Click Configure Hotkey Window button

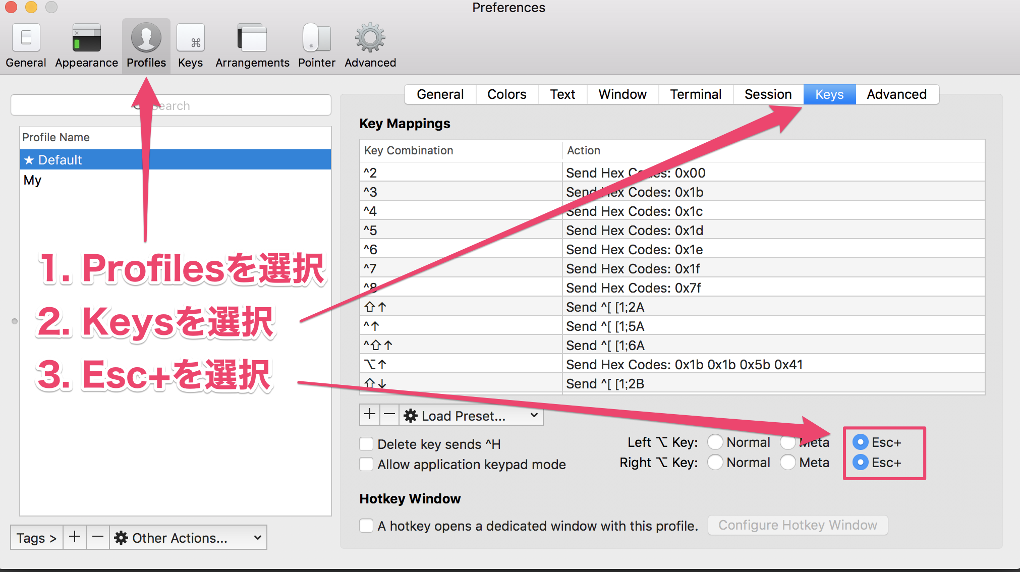797,525
